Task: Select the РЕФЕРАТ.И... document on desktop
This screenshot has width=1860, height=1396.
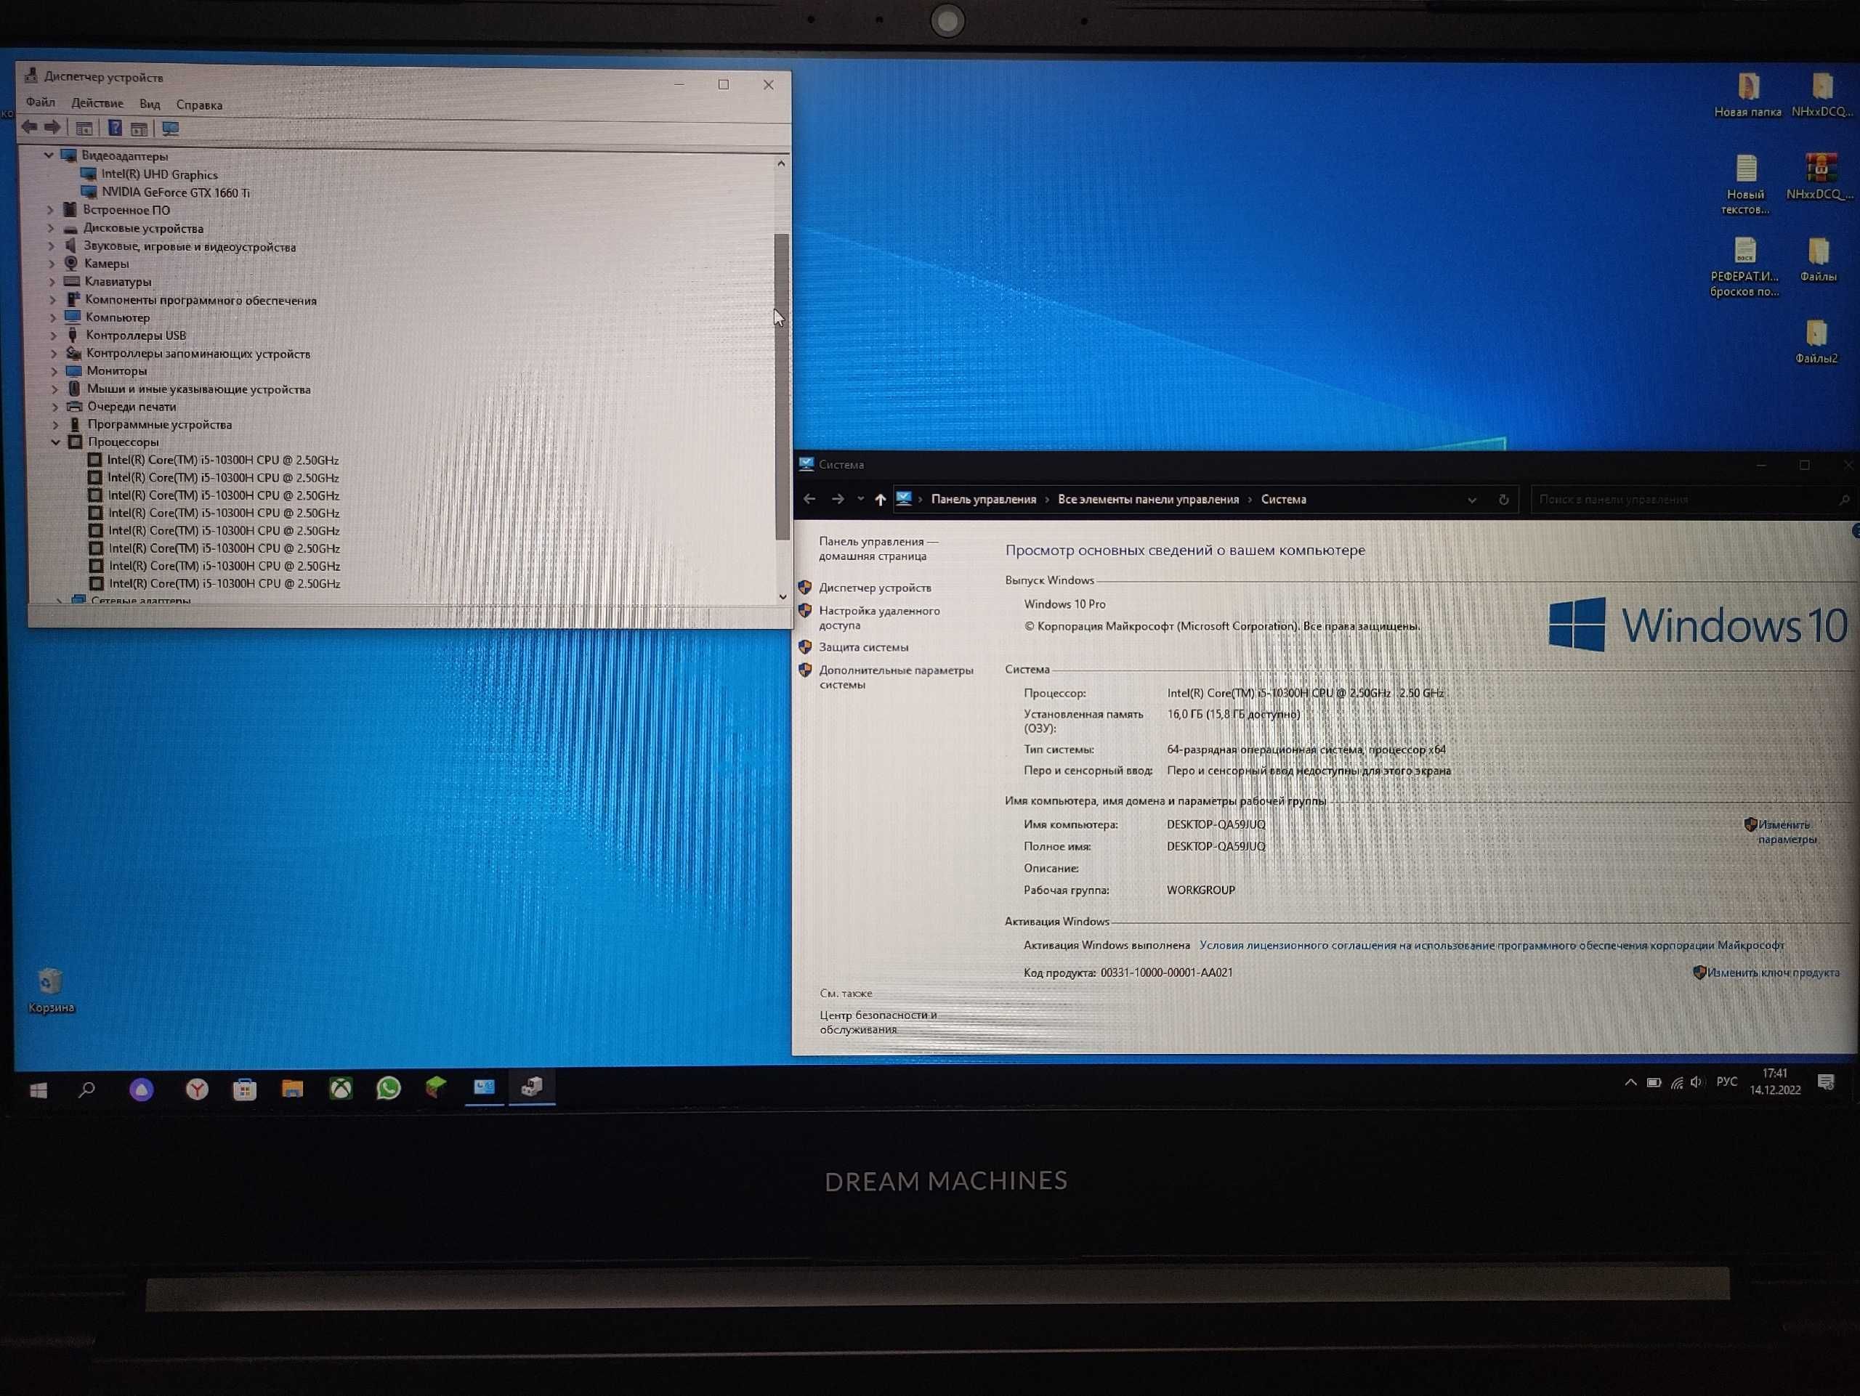Action: (1744, 267)
